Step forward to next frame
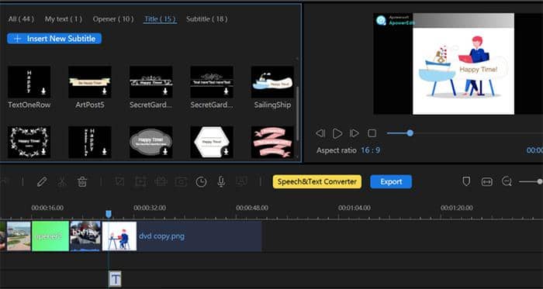This screenshot has width=543, height=289. coord(355,133)
